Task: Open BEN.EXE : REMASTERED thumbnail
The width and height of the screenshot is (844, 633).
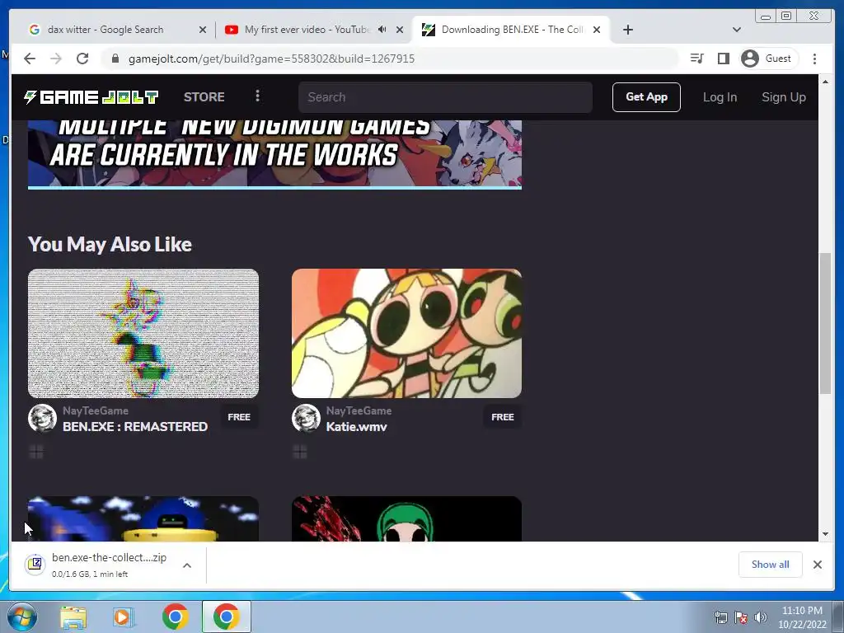Action: tap(143, 333)
